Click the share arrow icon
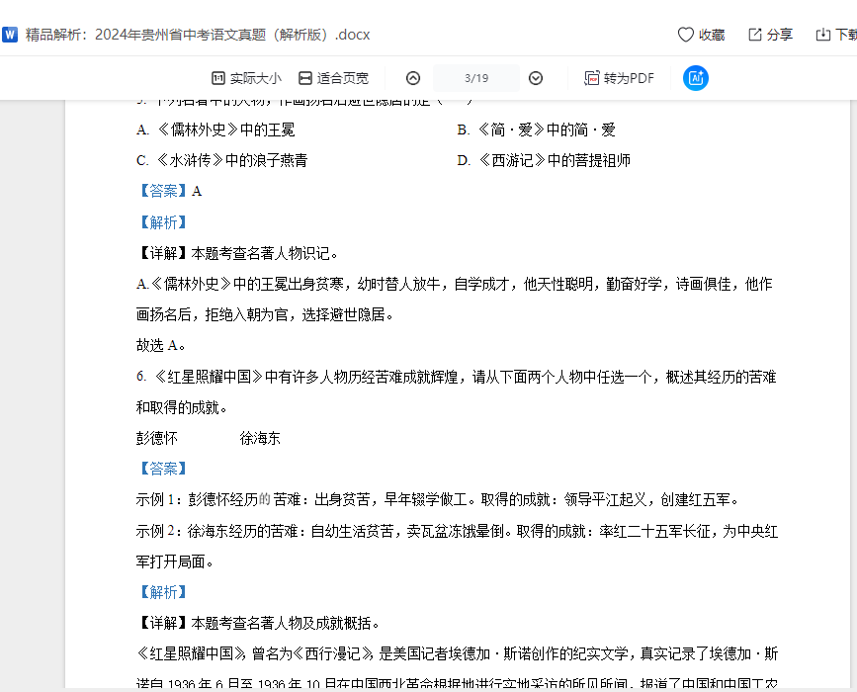This screenshot has width=857, height=692. (755, 35)
